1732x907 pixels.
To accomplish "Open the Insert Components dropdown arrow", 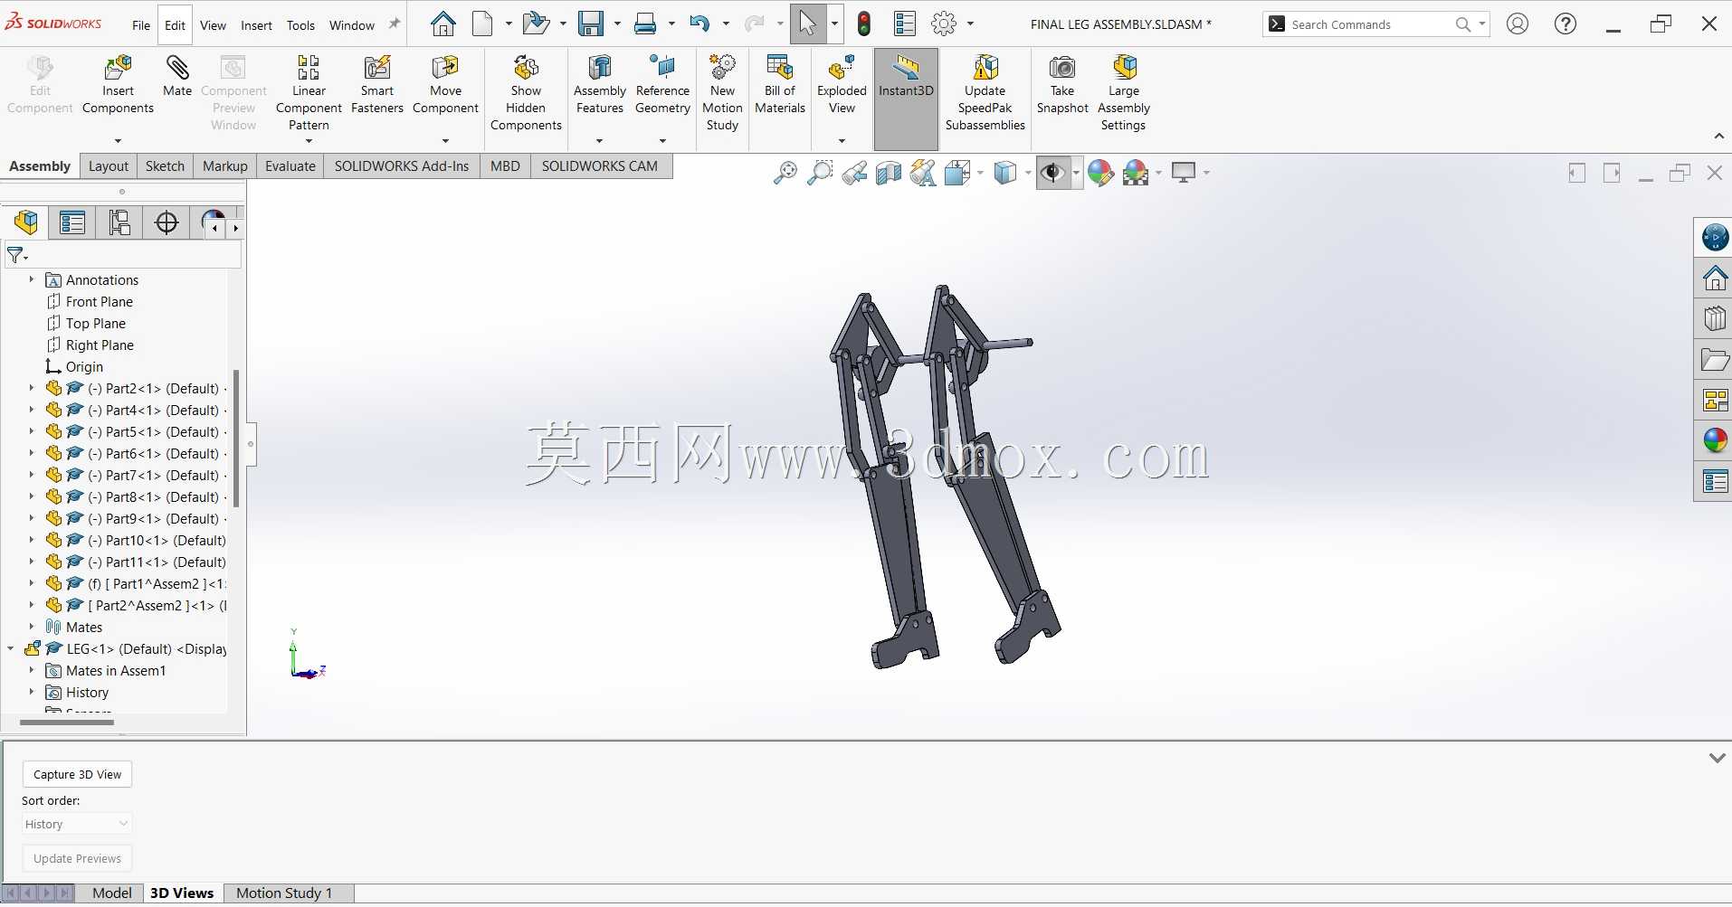I will 118,140.
